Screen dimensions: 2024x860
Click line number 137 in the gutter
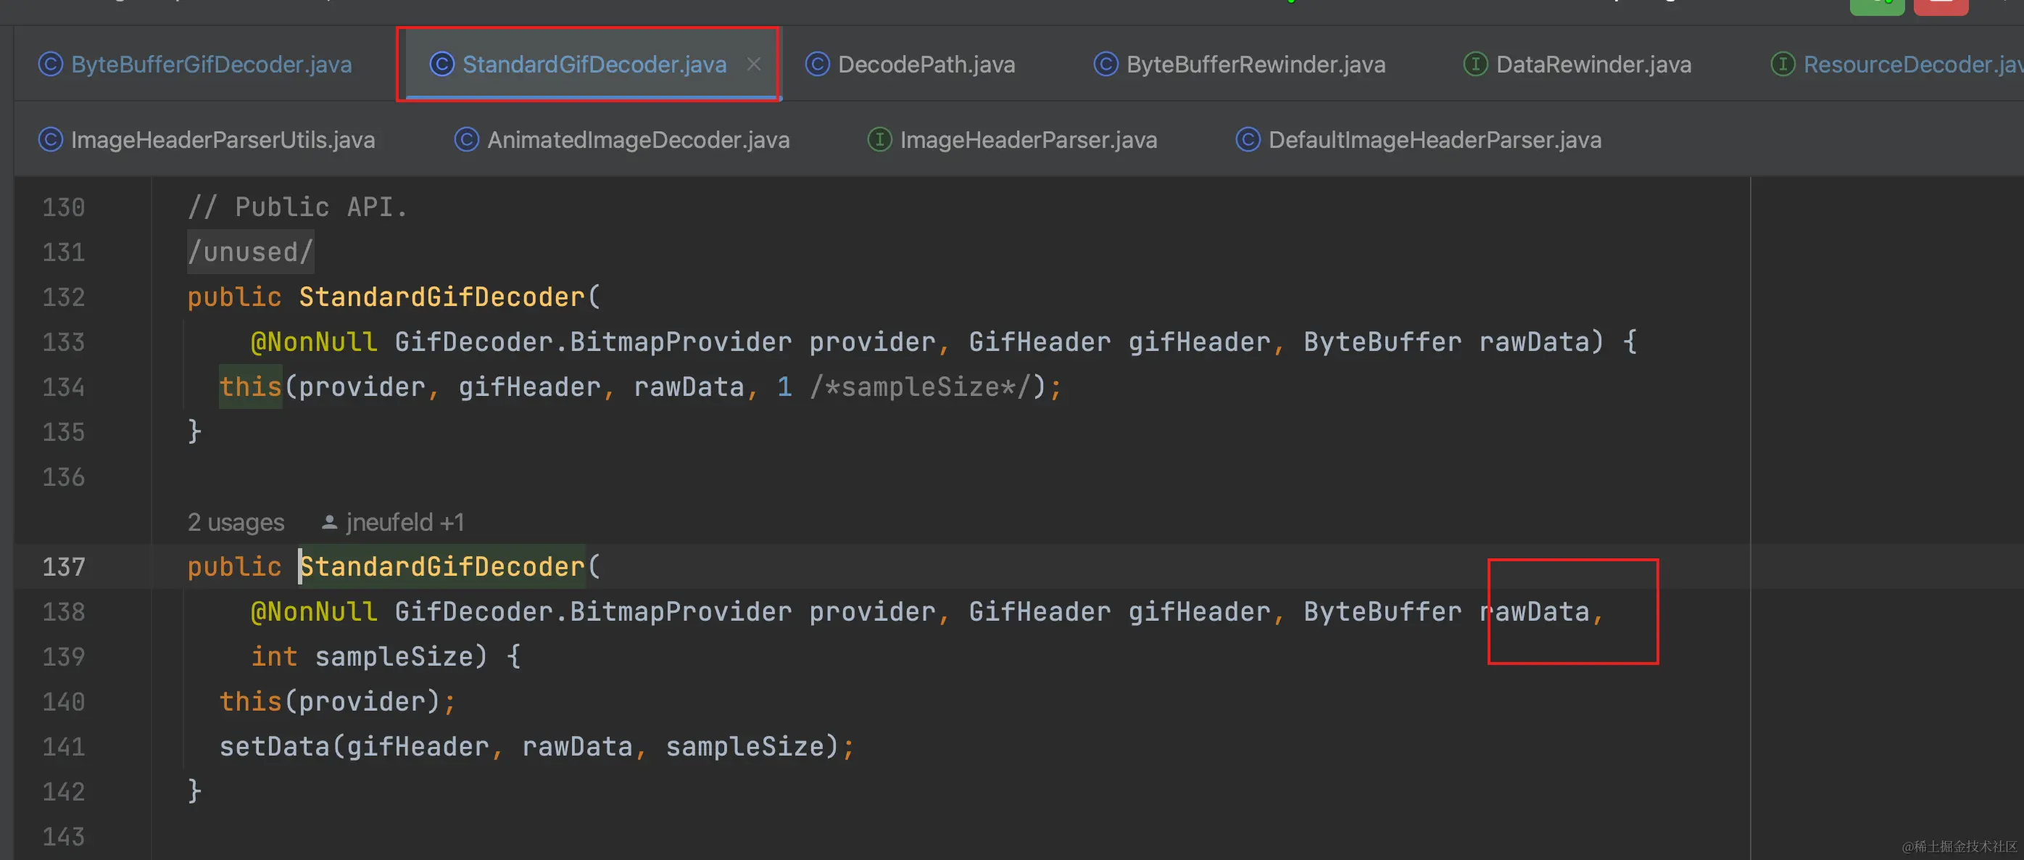pyautogui.click(x=63, y=567)
